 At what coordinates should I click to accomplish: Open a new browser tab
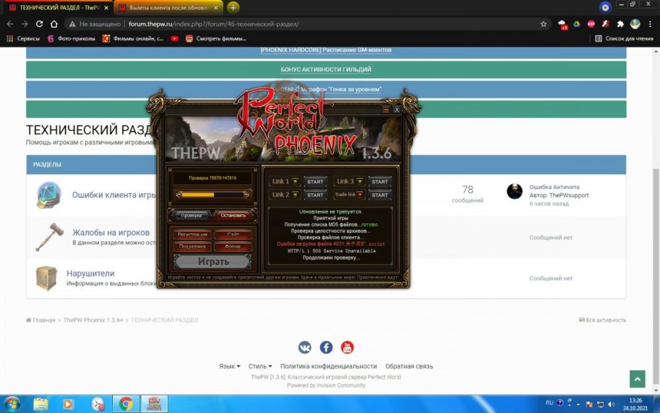tap(233, 7)
